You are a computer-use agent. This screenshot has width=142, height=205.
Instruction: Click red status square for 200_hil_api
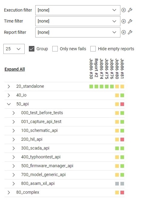point(122,140)
